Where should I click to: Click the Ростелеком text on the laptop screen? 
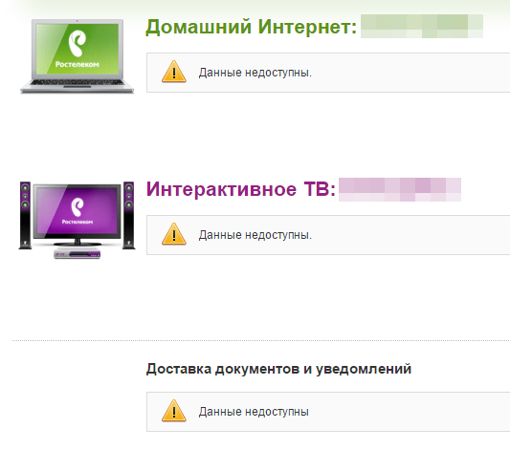(78, 64)
